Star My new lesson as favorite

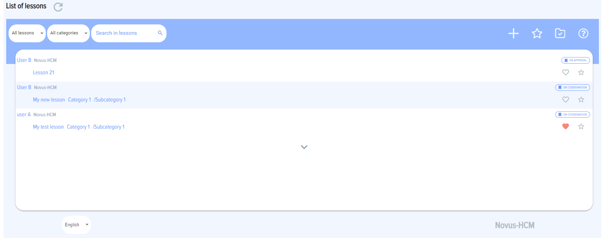(581, 99)
